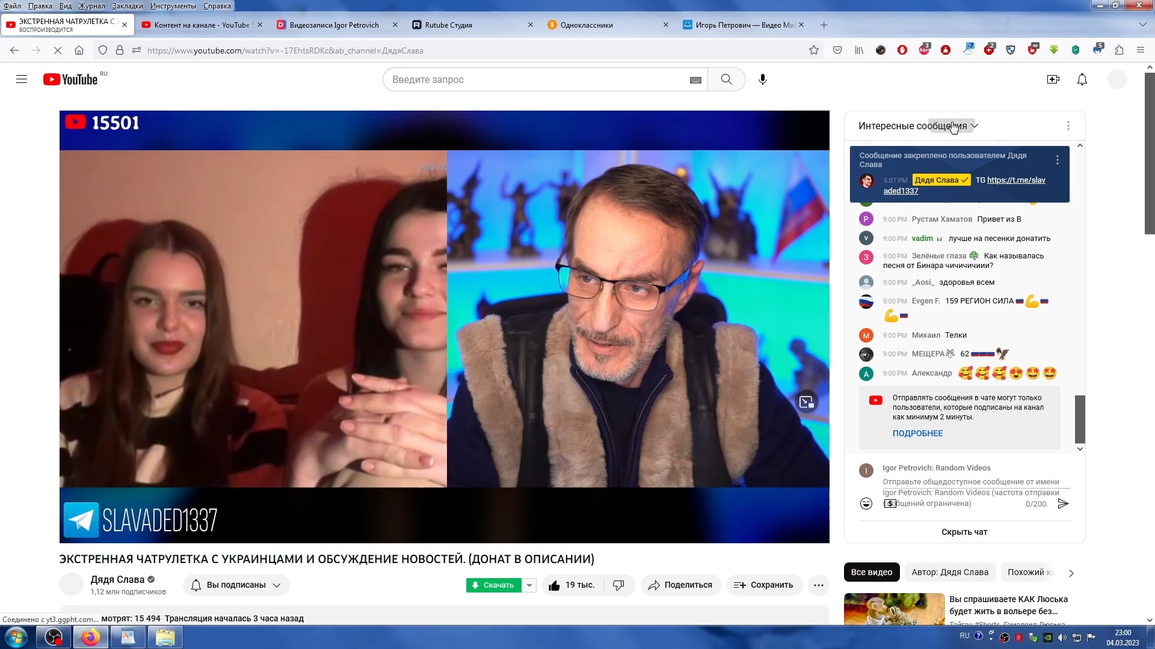Click the Поделиться share button

tap(680, 585)
